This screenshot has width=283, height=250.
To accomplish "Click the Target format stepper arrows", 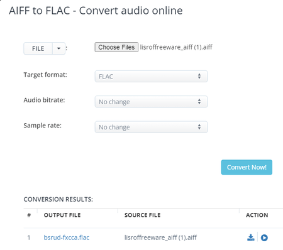I will [199, 76].
